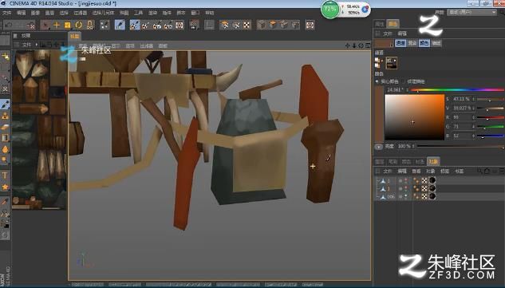Select the 实心颜色 solid color radio button
Image resolution: width=505 pixels, height=288 pixels.
377,81
